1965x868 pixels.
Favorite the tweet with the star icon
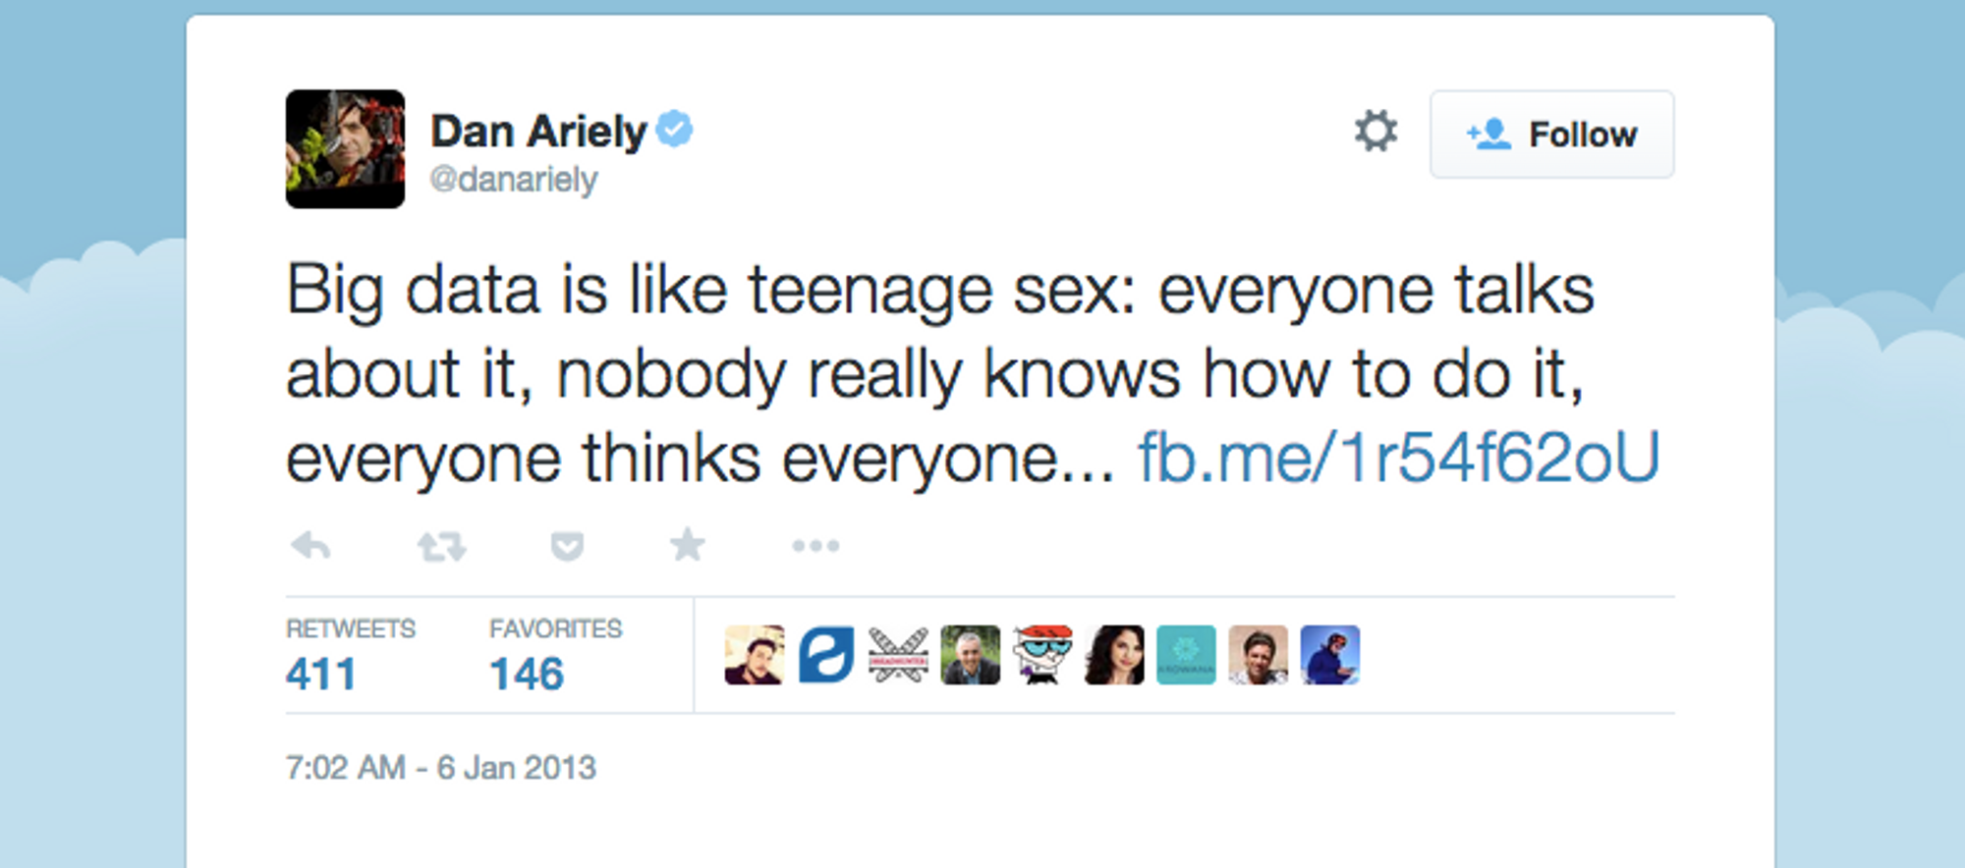(688, 545)
